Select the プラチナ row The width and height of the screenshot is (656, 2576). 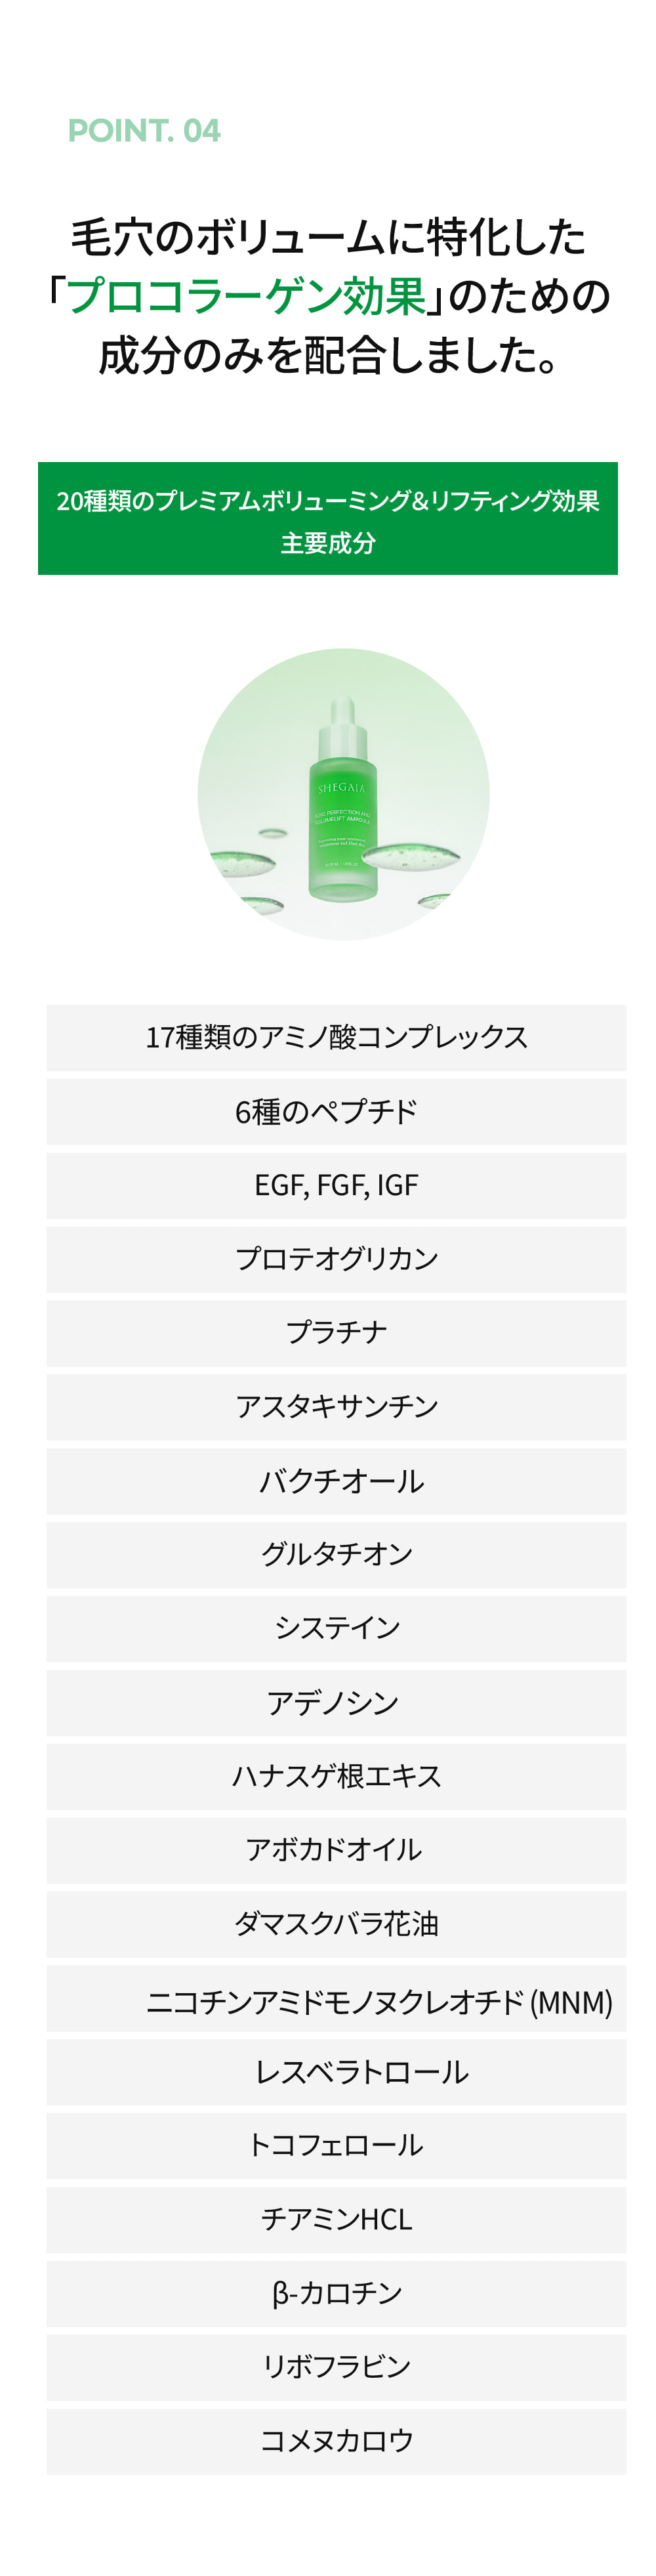336,1333
